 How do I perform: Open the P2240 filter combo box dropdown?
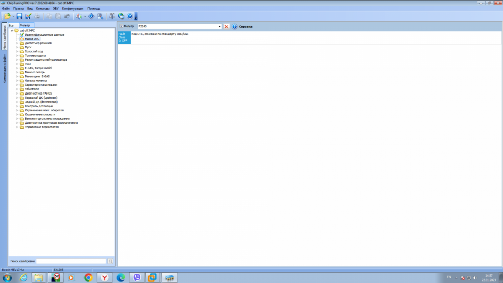coord(220,26)
